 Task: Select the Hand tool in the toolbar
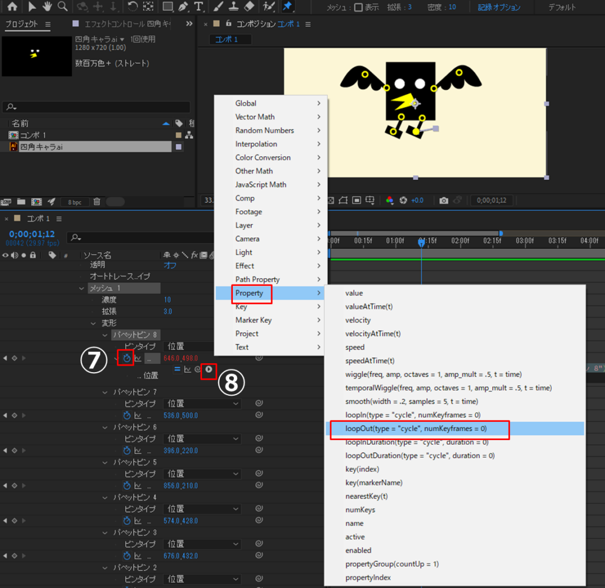[47, 7]
